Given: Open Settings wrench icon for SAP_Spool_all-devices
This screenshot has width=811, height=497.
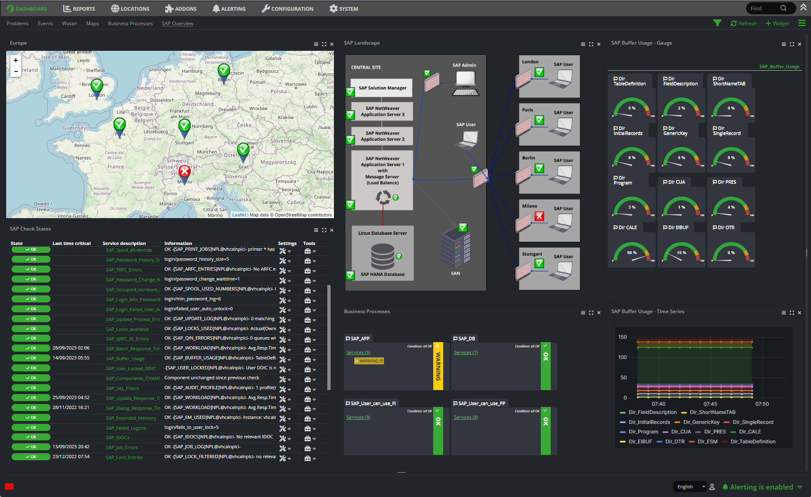Looking at the screenshot, I should [x=283, y=251].
